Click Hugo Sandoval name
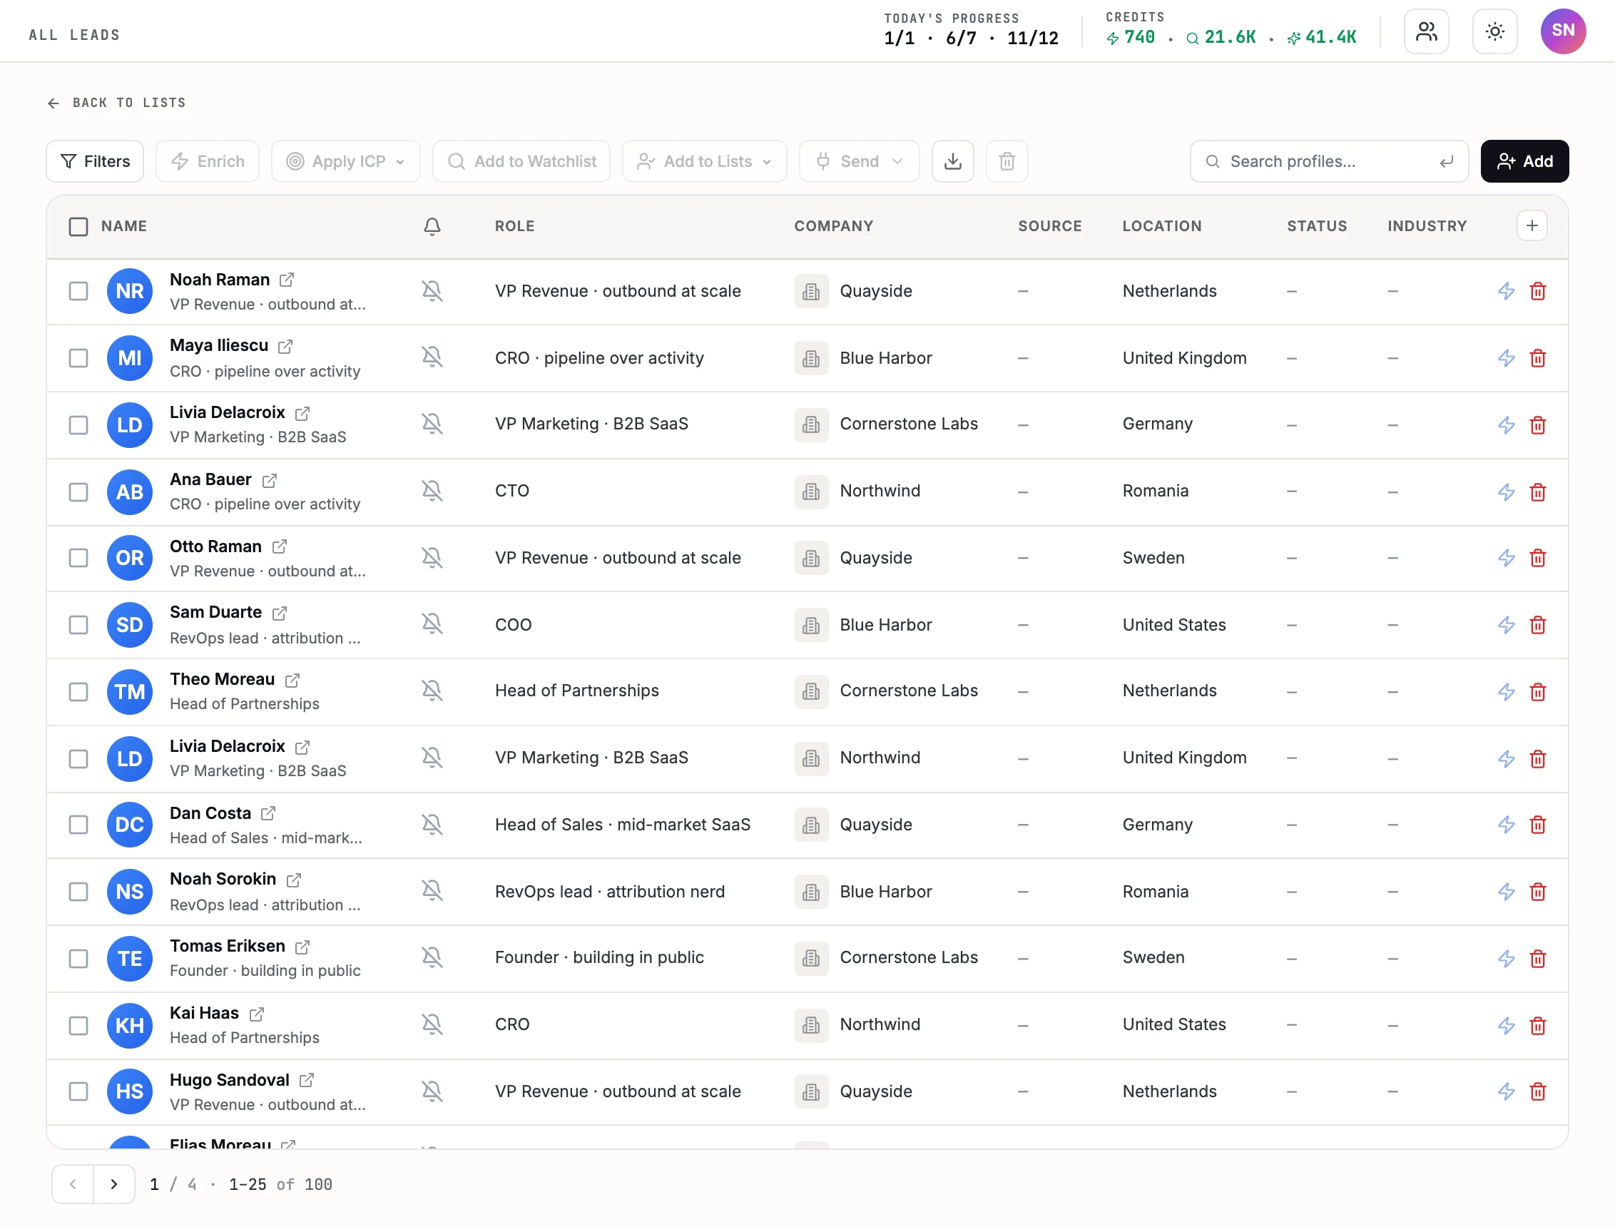1615x1227 pixels. [x=229, y=1080]
